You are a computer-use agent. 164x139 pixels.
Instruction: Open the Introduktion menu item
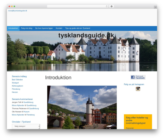[13, 28]
